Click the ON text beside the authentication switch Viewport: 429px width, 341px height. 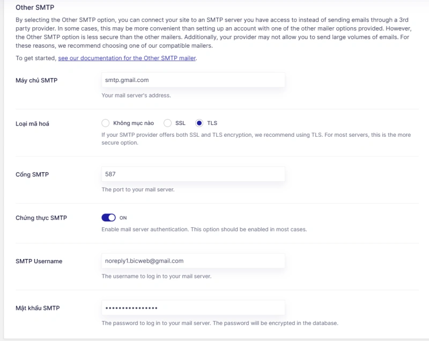click(123, 218)
